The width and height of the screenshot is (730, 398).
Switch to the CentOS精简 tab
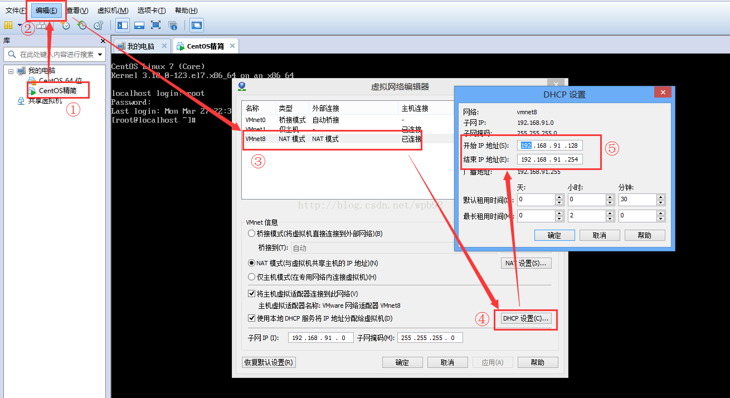206,46
